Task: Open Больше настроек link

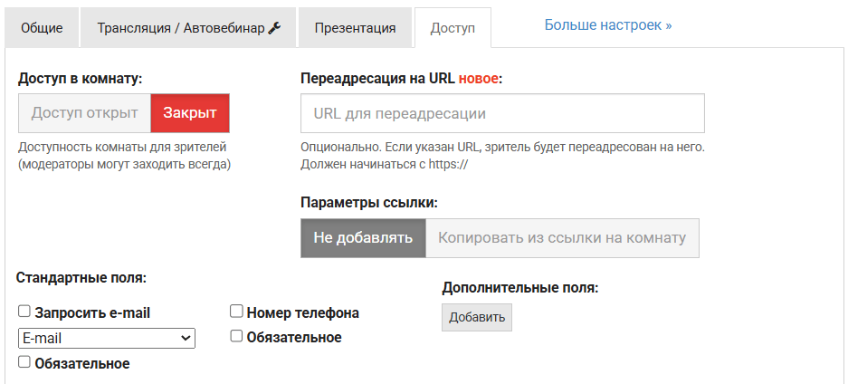Action: point(608,24)
